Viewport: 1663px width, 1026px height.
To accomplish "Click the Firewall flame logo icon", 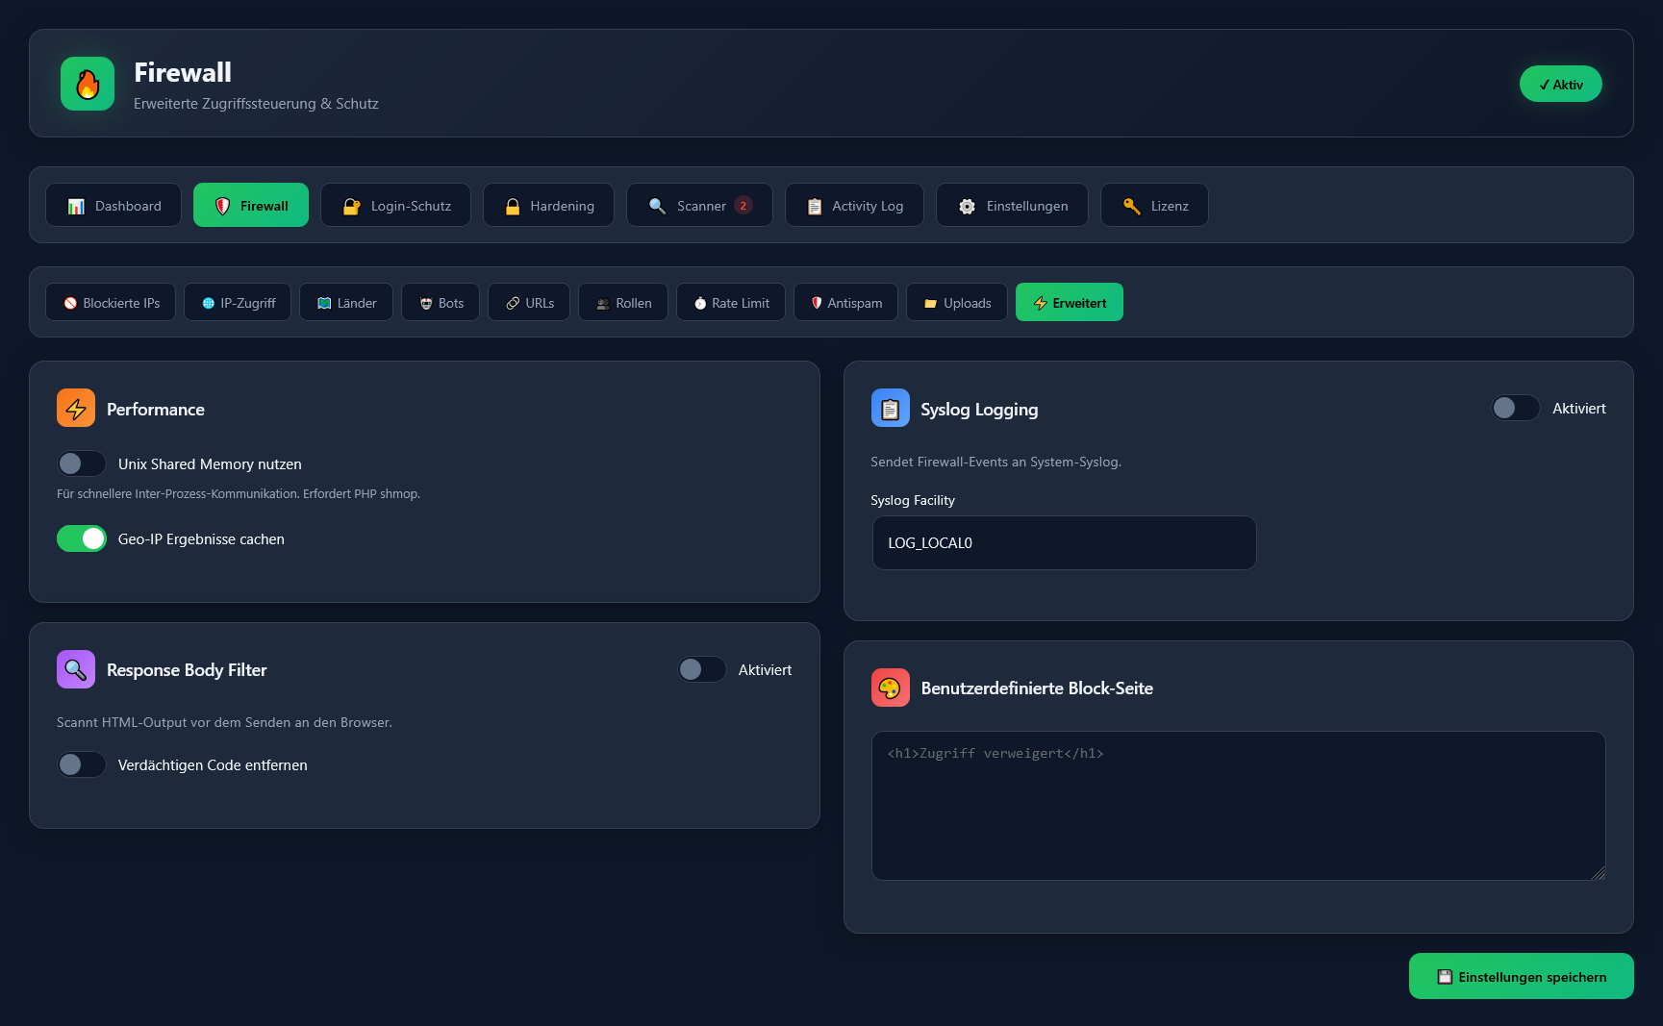I will click(88, 84).
